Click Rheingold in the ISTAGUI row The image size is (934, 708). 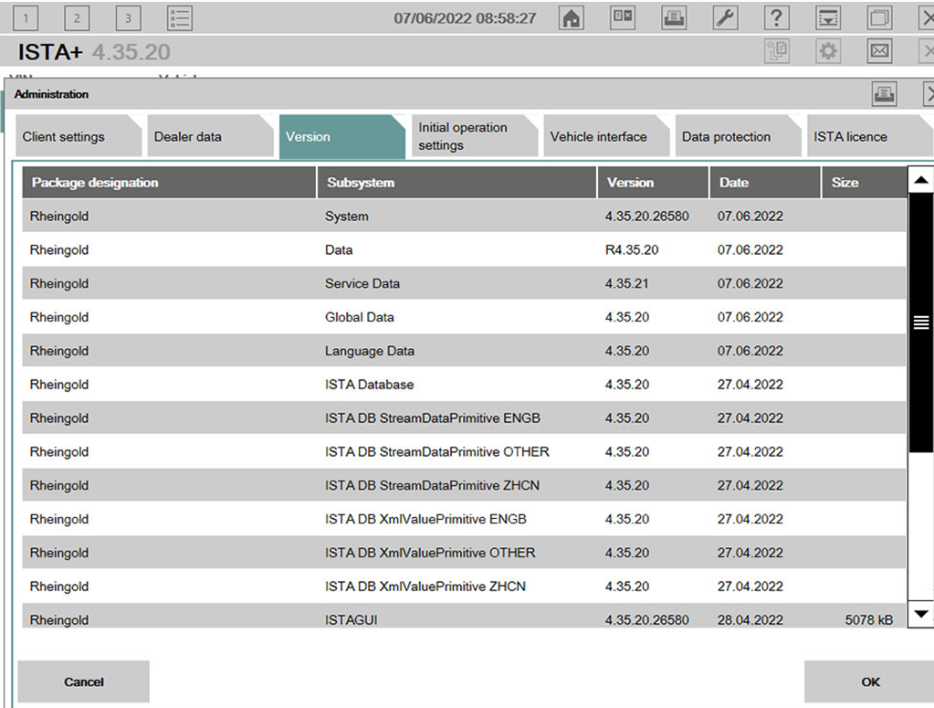pyautogui.click(x=59, y=619)
